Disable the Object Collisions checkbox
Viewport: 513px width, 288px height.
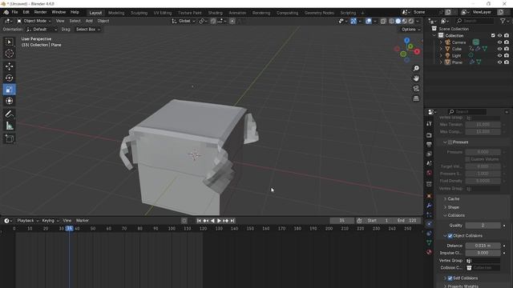450,236
